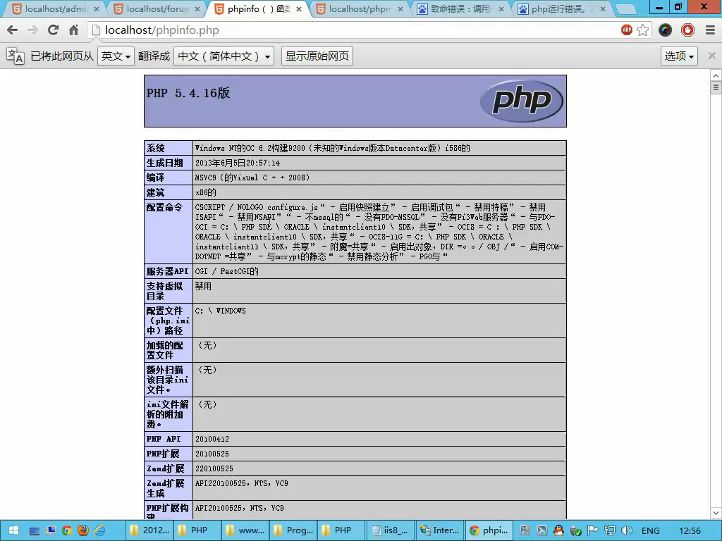Click the 'C: \ WINDOWS' config path value

(x=221, y=311)
